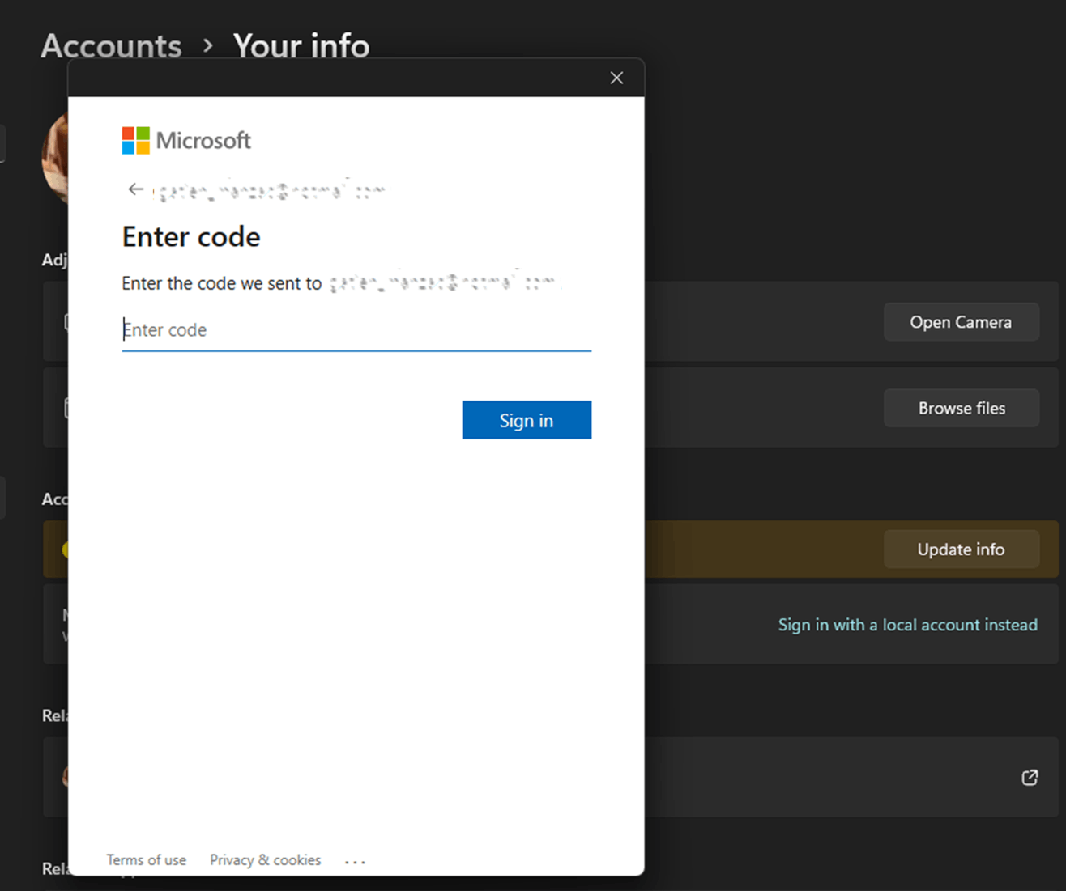
Task: Open the three-dot more options in dialog footer
Action: 355,862
